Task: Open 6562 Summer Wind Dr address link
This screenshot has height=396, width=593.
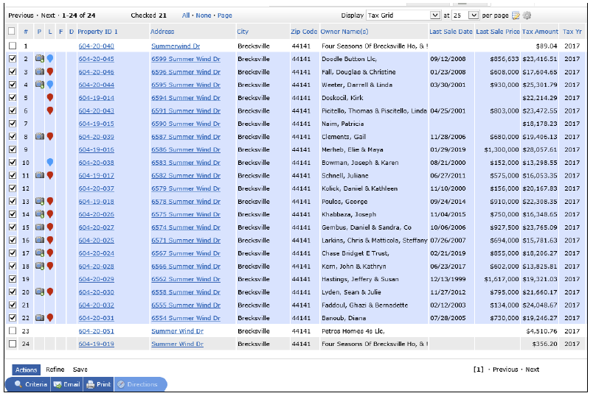Action: tap(186, 279)
